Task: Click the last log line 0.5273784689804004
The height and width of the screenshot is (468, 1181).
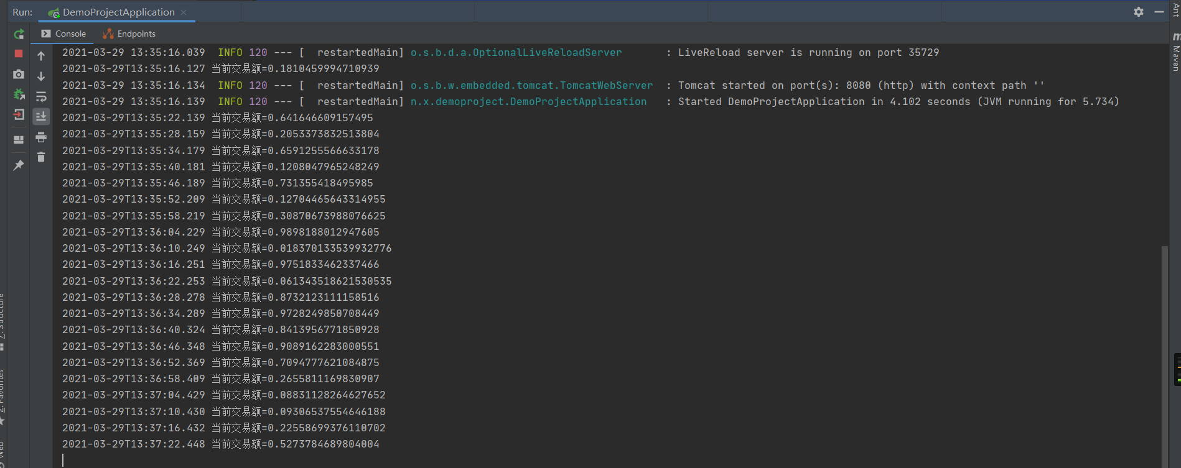Action: coord(220,444)
